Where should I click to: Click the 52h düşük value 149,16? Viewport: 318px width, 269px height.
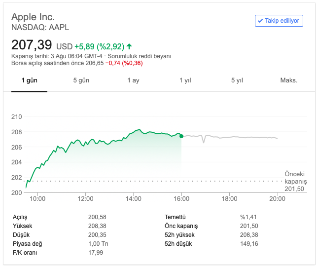[x=248, y=244]
